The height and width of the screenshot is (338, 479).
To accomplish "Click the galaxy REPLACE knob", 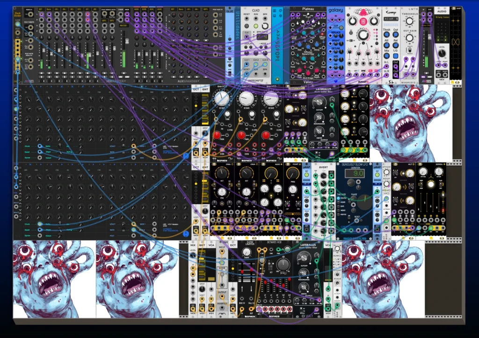I will click(x=341, y=36).
